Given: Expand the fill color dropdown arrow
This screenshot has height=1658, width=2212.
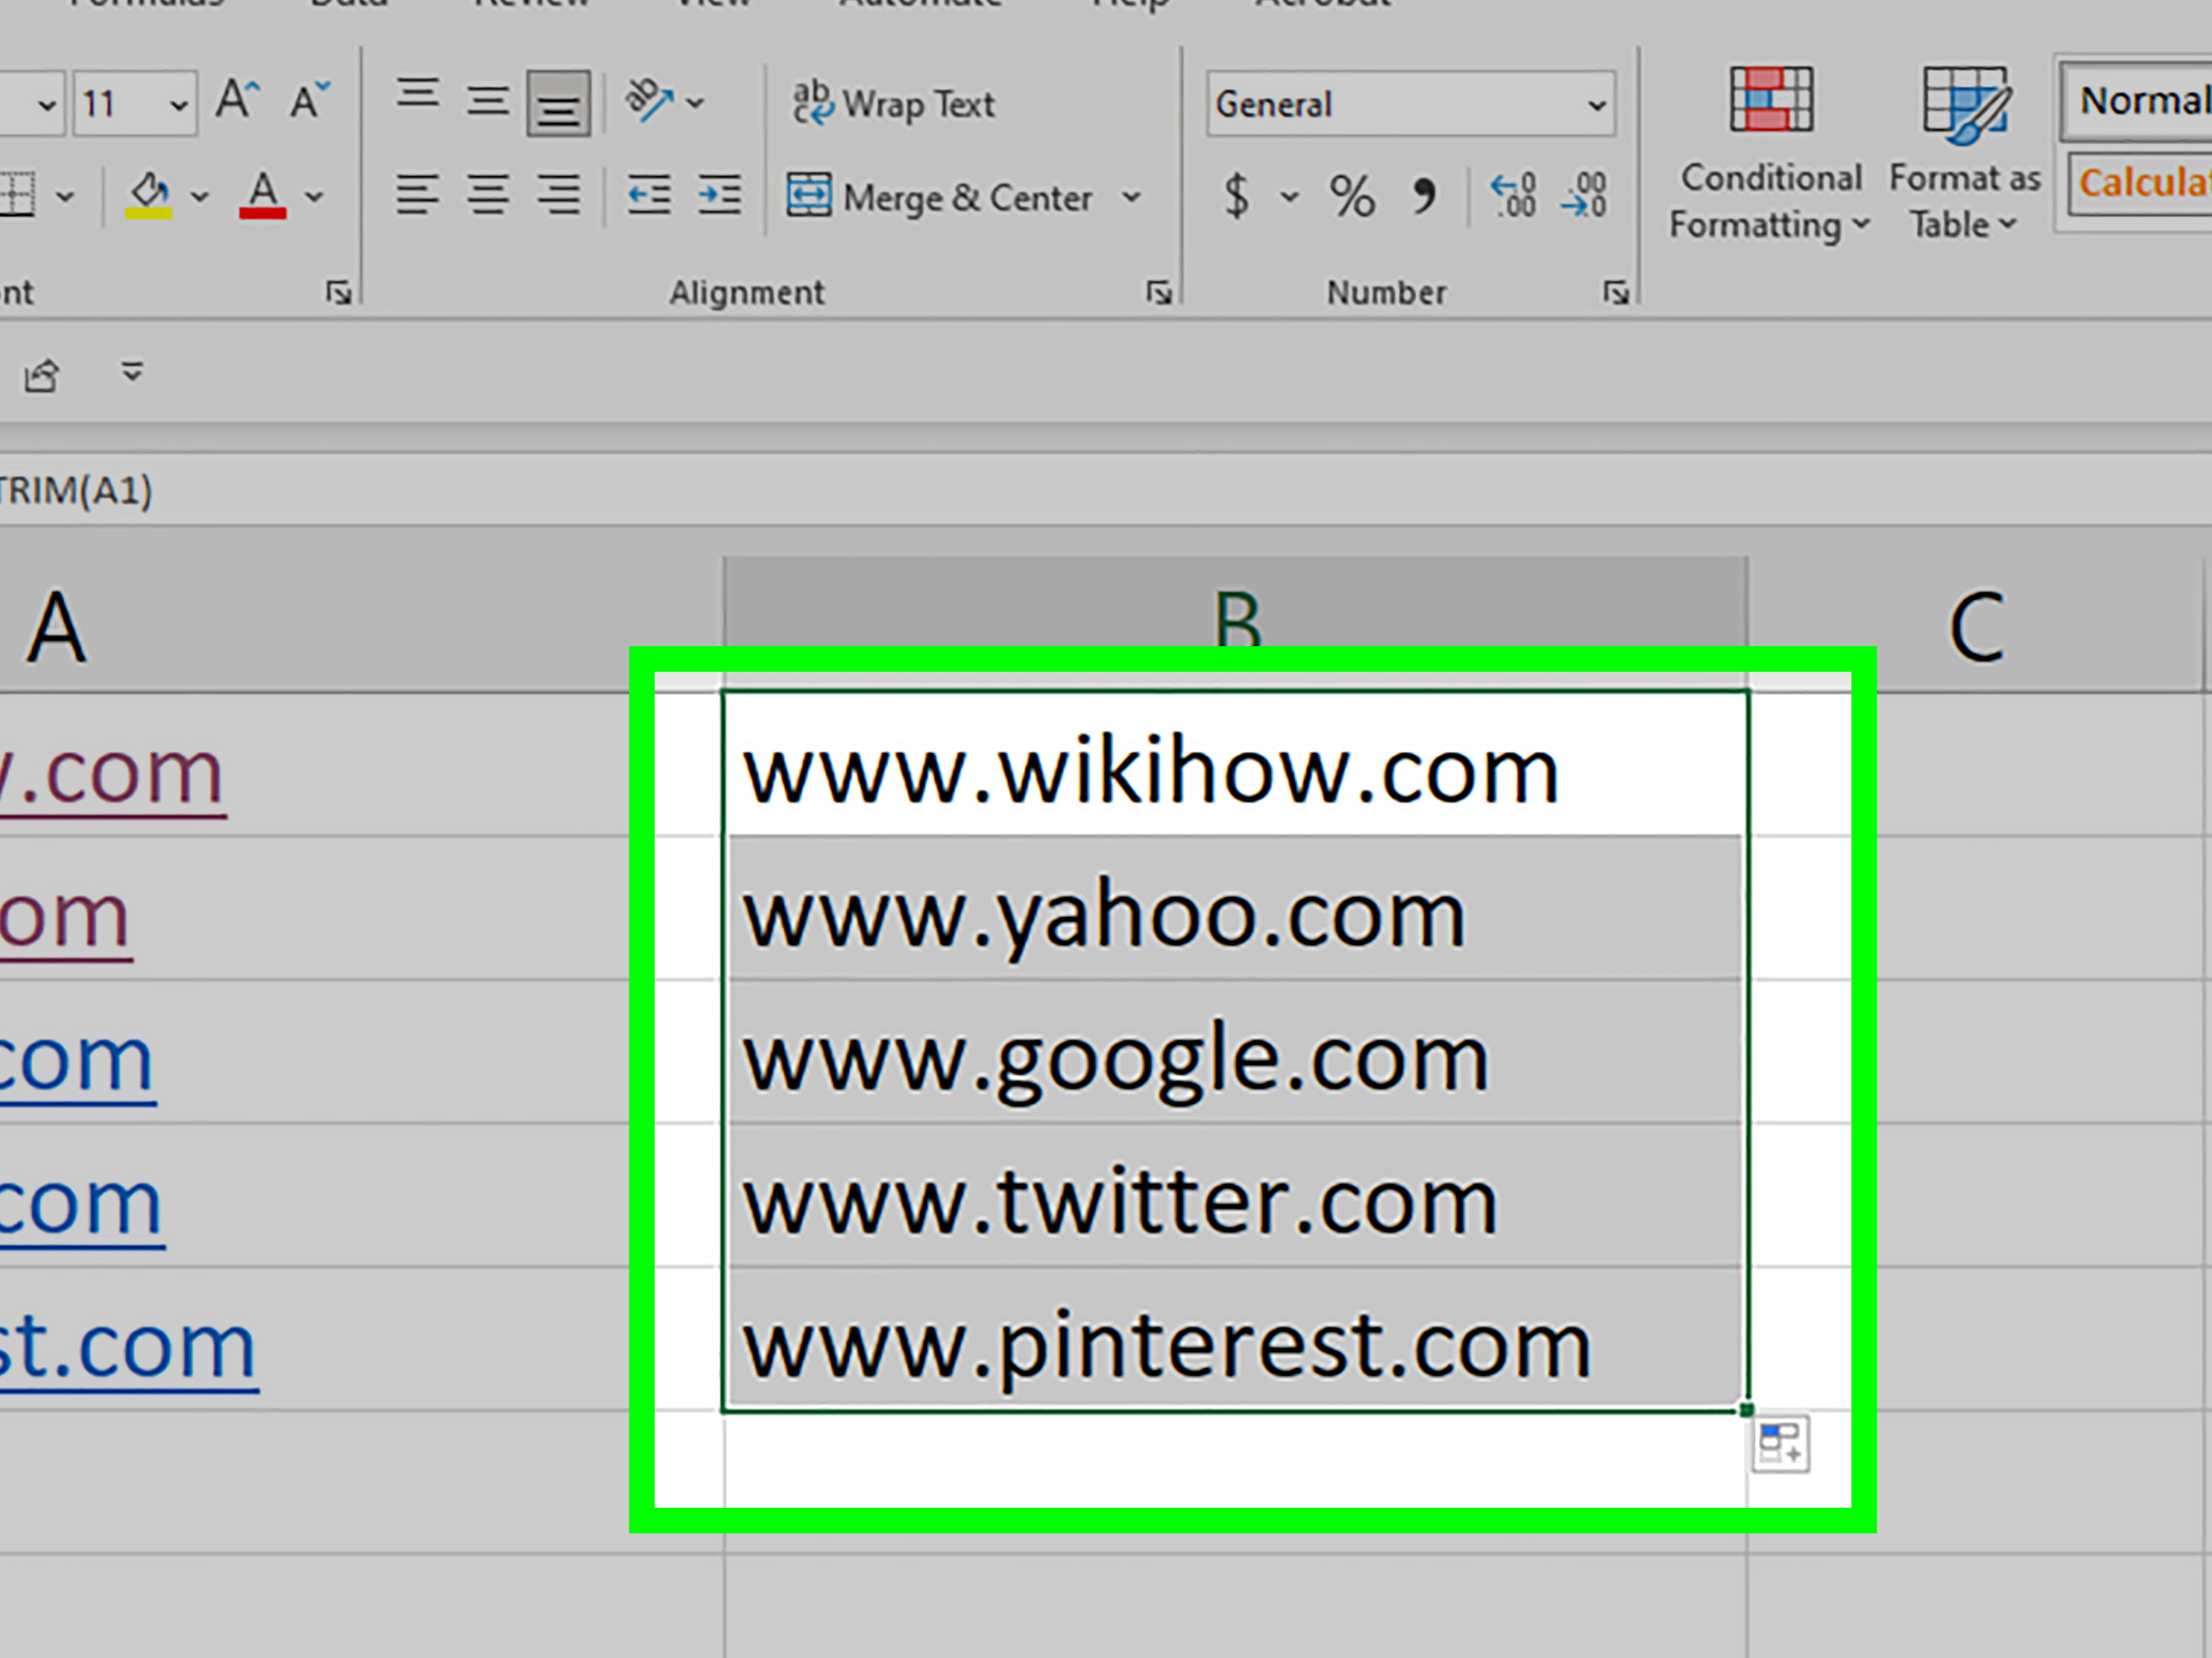Looking at the screenshot, I should pos(200,197).
